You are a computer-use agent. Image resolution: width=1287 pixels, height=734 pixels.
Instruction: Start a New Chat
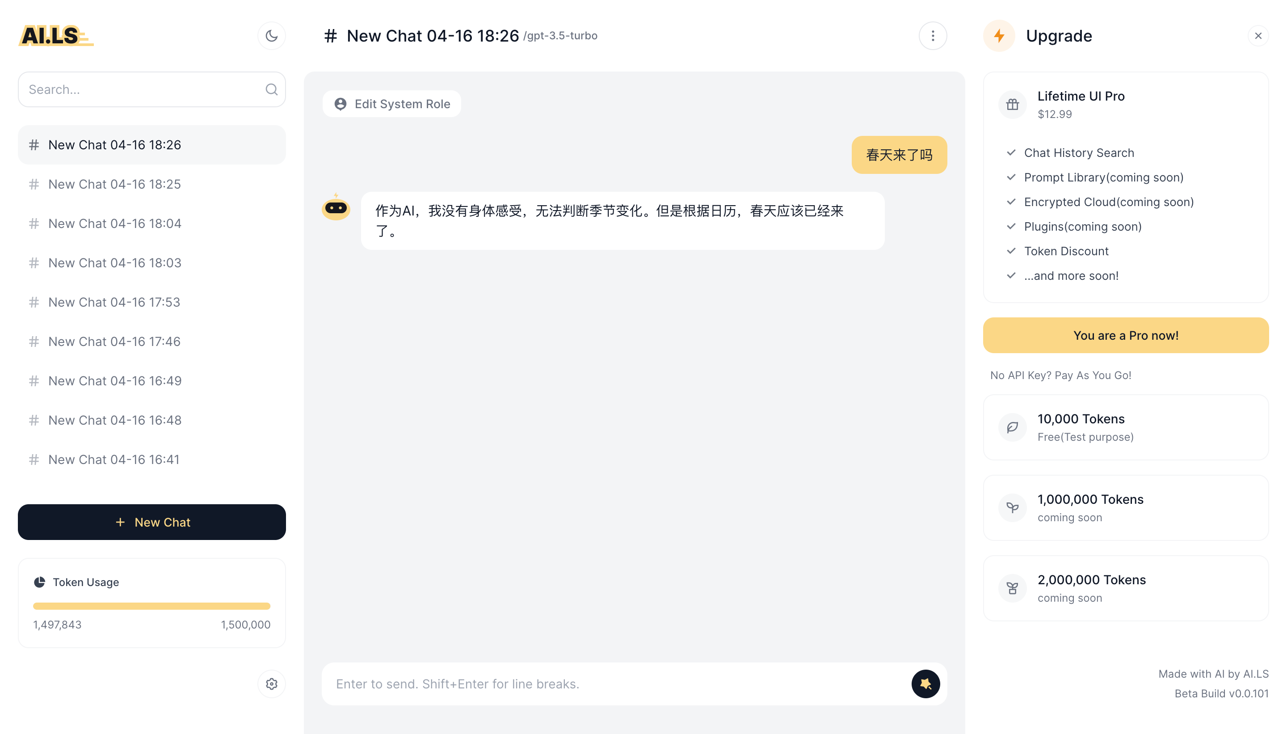pyautogui.click(x=151, y=522)
